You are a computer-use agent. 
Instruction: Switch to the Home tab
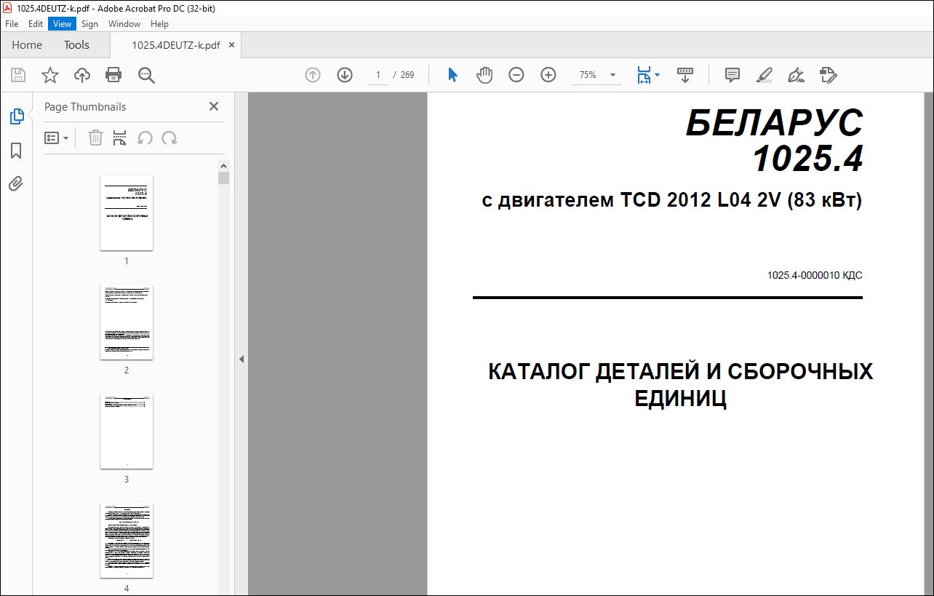point(27,45)
